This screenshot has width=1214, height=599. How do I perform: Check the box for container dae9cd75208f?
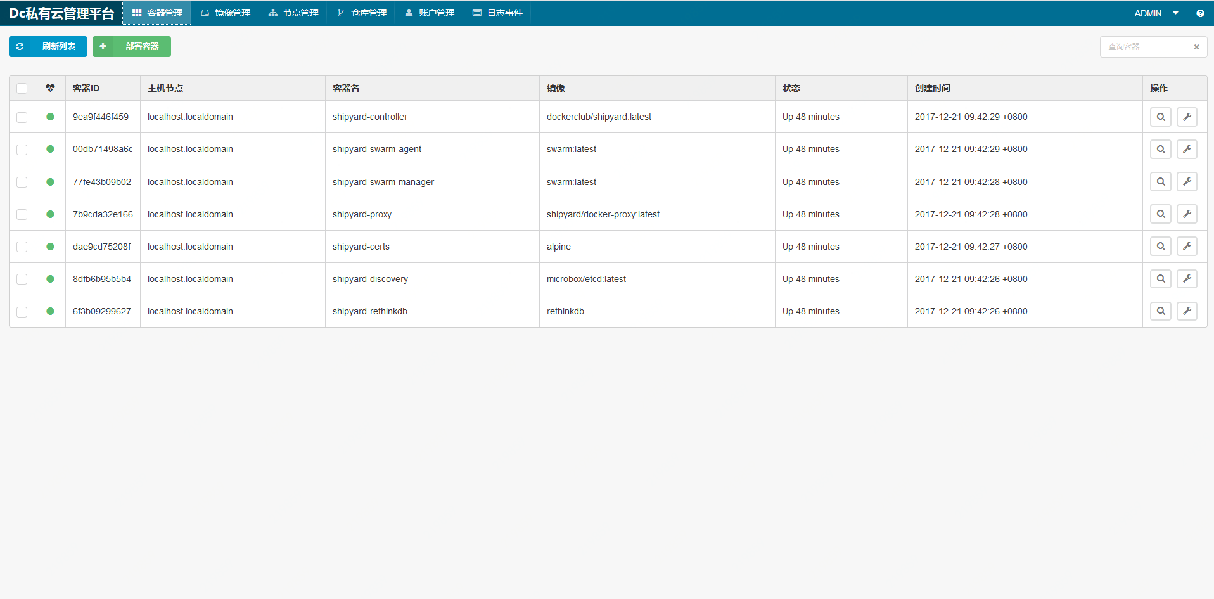[x=22, y=247]
